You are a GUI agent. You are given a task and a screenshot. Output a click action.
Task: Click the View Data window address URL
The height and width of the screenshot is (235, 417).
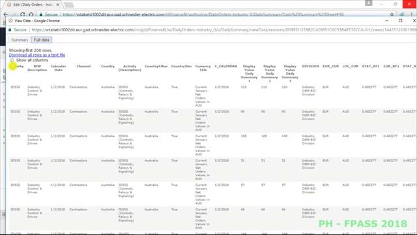click(223, 30)
